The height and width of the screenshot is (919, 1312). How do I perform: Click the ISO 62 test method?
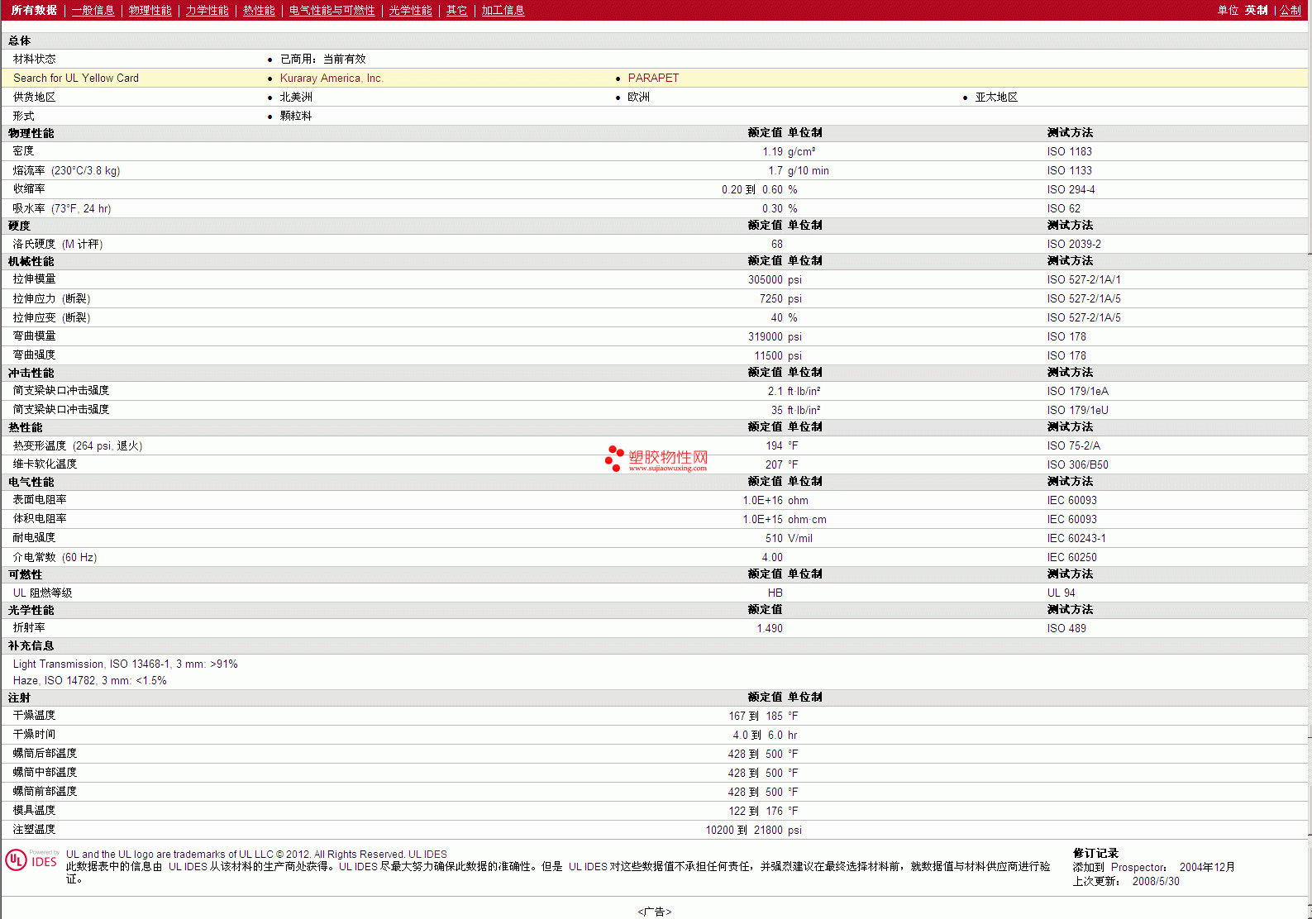[1063, 208]
